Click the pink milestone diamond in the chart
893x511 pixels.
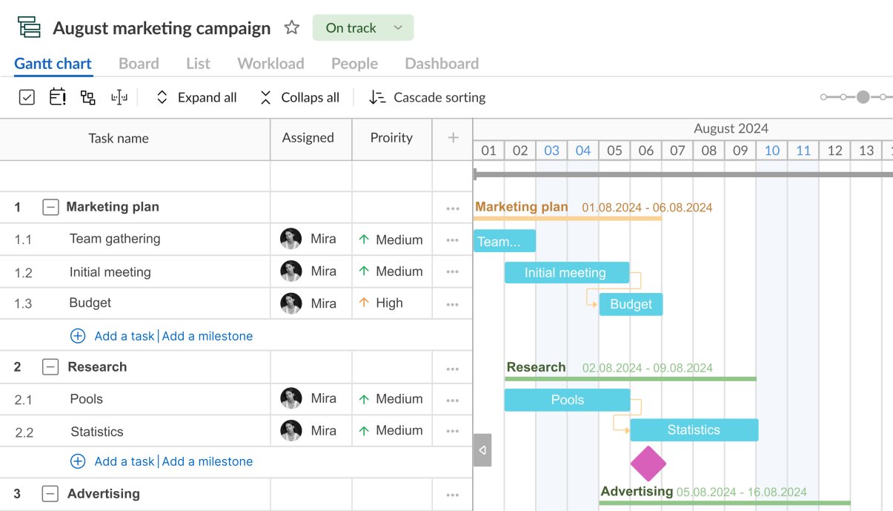click(648, 463)
